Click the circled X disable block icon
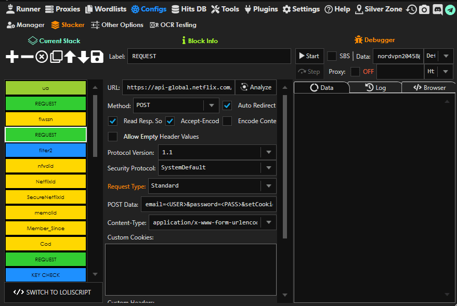 pos(42,57)
